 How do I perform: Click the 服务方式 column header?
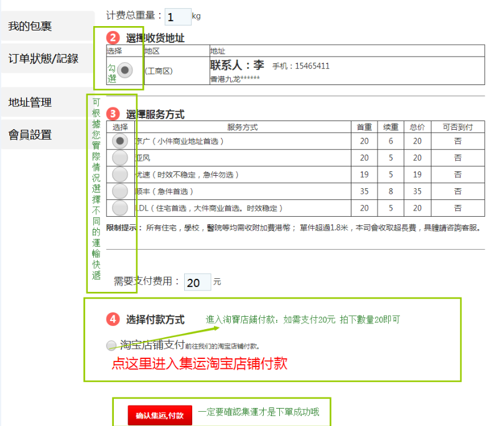pyautogui.click(x=243, y=127)
